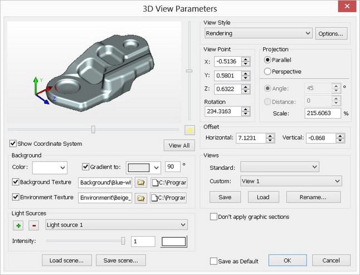Open file path button for Environment Texture
The image size is (360, 275).
(168, 198)
